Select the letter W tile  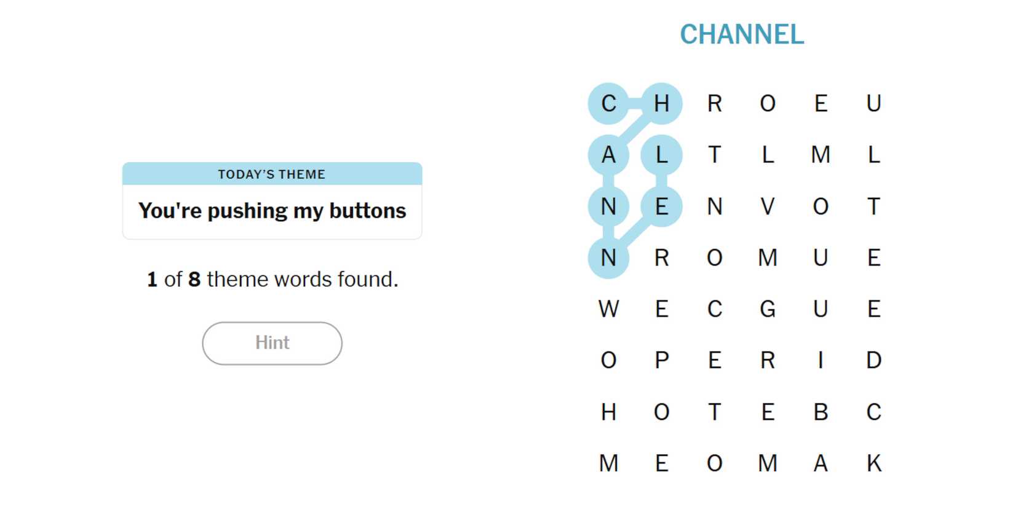[x=608, y=309]
